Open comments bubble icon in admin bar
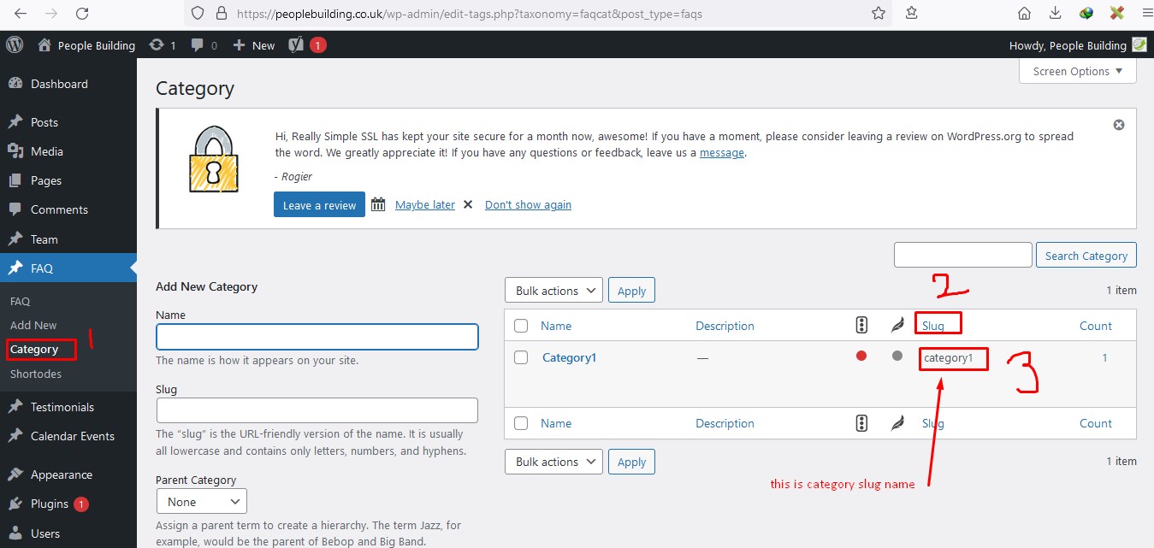 pyautogui.click(x=204, y=45)
